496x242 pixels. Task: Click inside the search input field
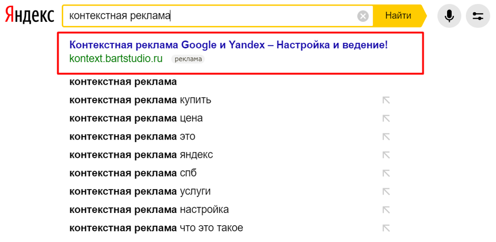pos(255,16)
